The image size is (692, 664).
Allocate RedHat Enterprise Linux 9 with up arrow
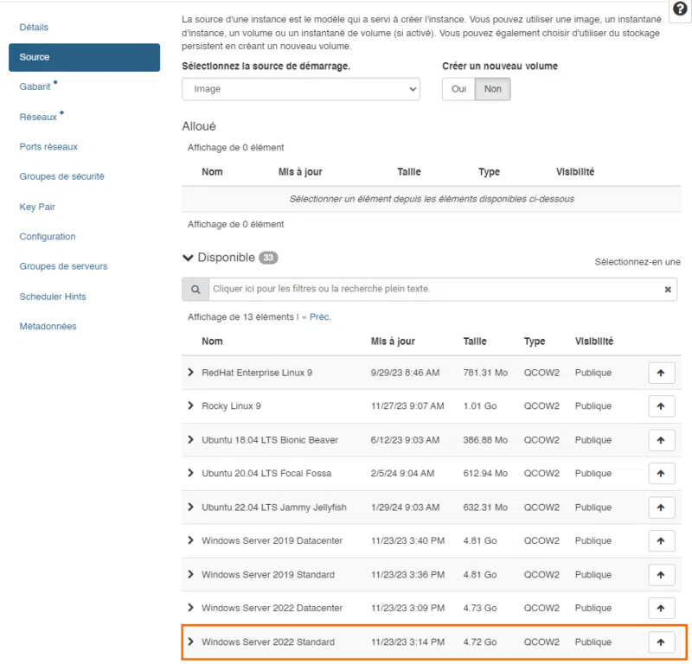point(661,373)
